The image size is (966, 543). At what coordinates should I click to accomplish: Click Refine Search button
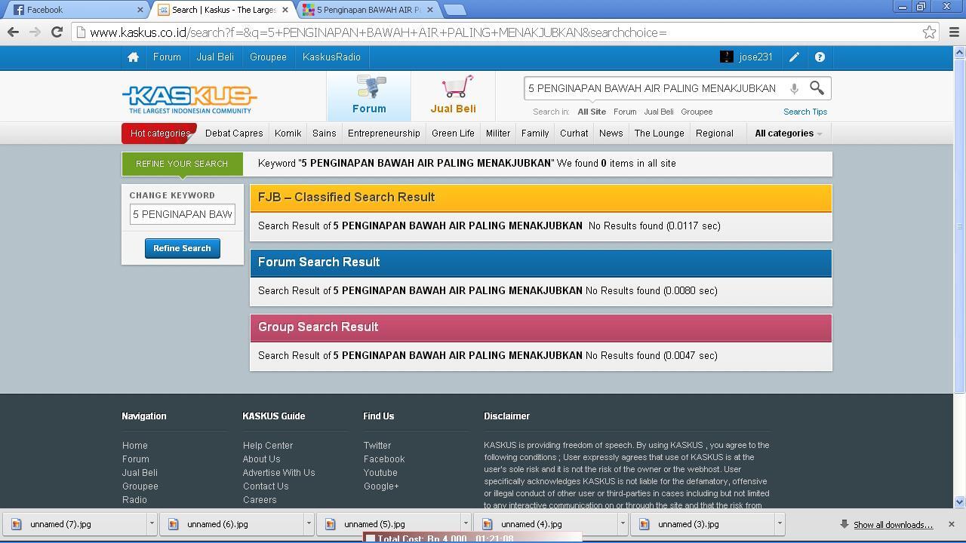(x=182, y=248)
